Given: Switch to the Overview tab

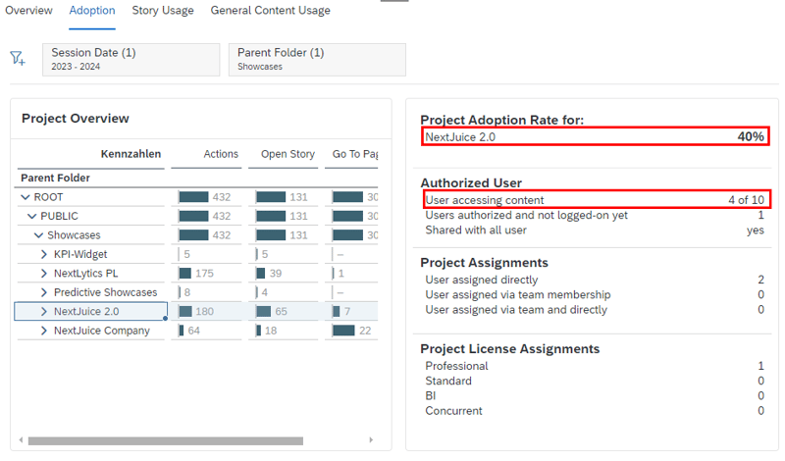Looking at the screenshot, I should 28,11.
